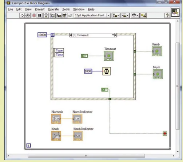Click the scroll right arrow

click(173, 155)
